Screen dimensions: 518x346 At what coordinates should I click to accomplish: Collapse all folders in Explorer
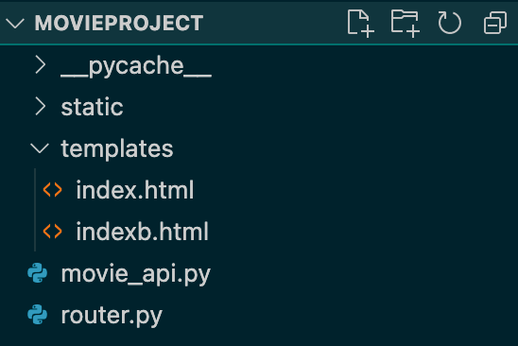coord(495,23)
